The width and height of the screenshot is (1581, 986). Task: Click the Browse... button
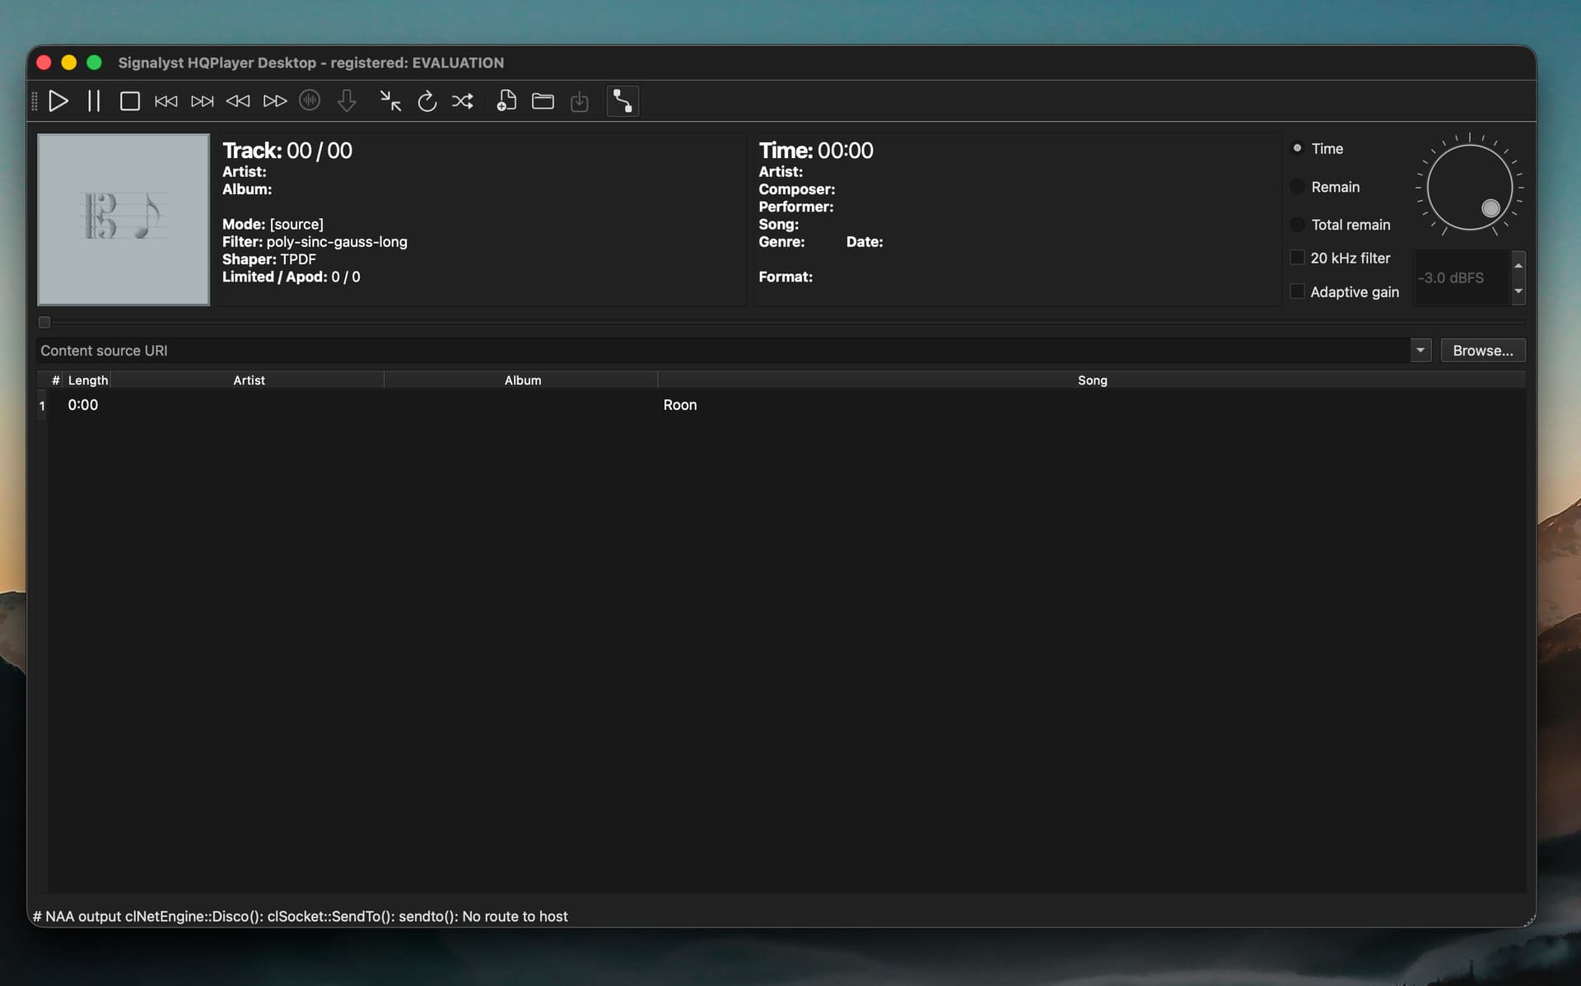tap(1482, 351)
